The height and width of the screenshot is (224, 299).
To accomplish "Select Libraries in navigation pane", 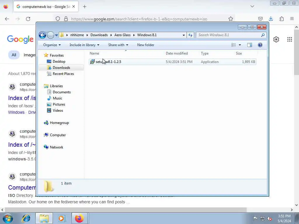I will [56, 86].
